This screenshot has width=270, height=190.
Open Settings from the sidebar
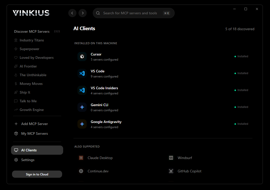click(x=28, y=160)
